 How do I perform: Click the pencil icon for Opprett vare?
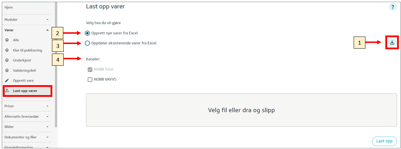coord(7,81)
